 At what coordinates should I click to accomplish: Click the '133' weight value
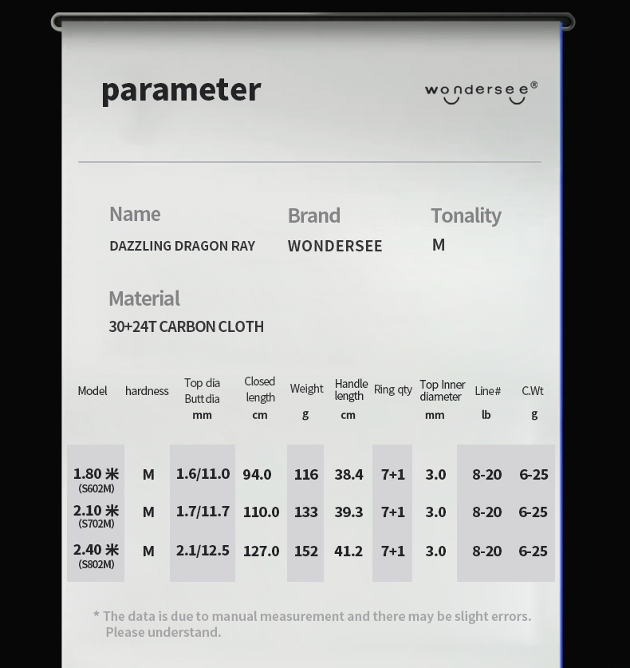[306, 512]
